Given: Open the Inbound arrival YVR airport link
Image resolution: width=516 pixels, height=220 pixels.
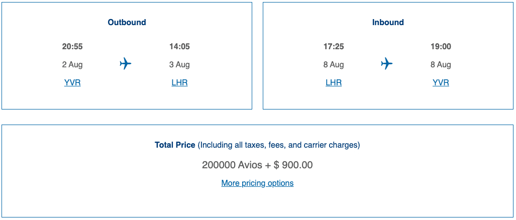Looking at the screenshot, I should (x=441, y=83).
